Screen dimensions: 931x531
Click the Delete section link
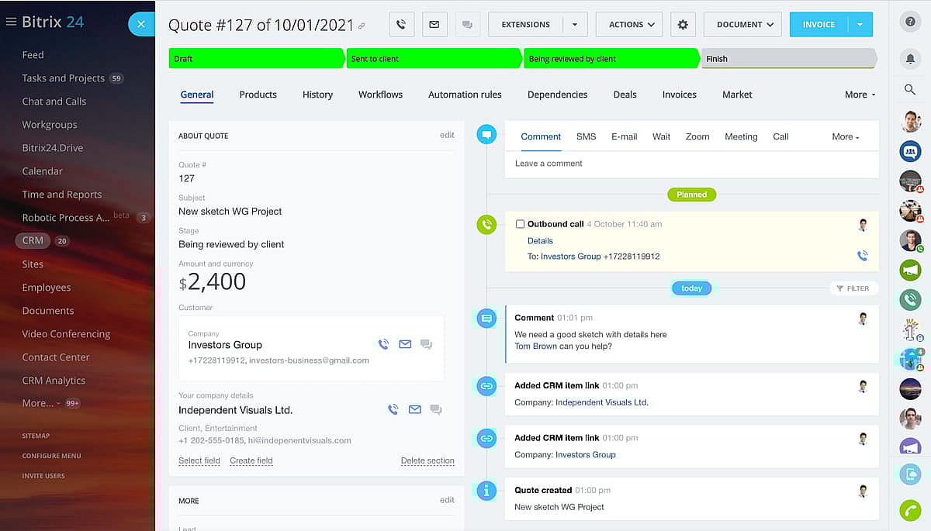[427, 460]
